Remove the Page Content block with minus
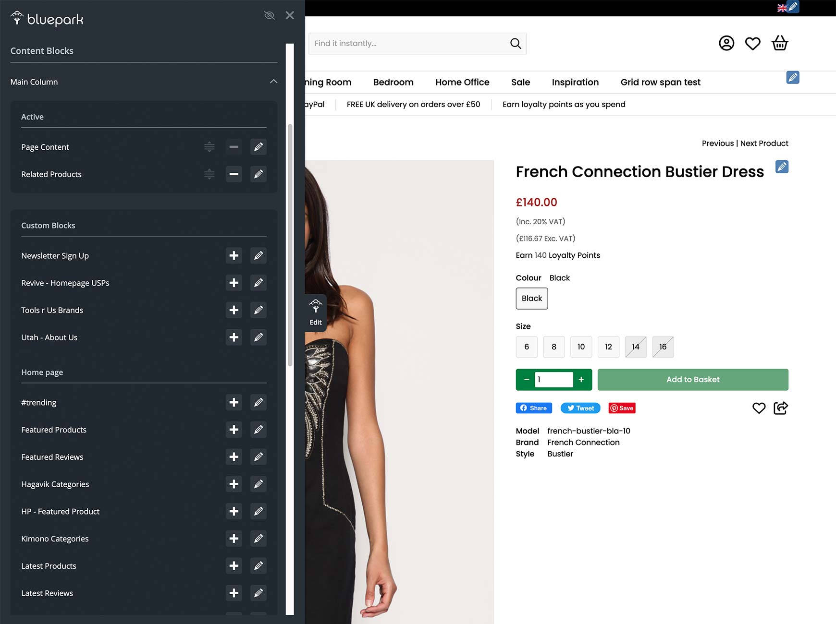This screenshot has height=624, width=836. click(234, 147)
